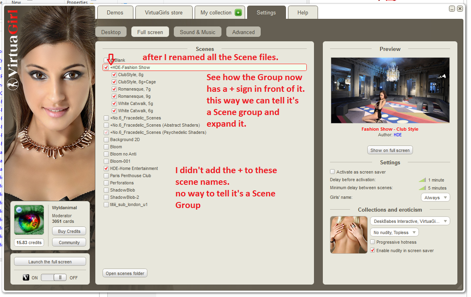Open the No nudity, Topless dropdown
471x297 pixels.
tap(395, 232)
